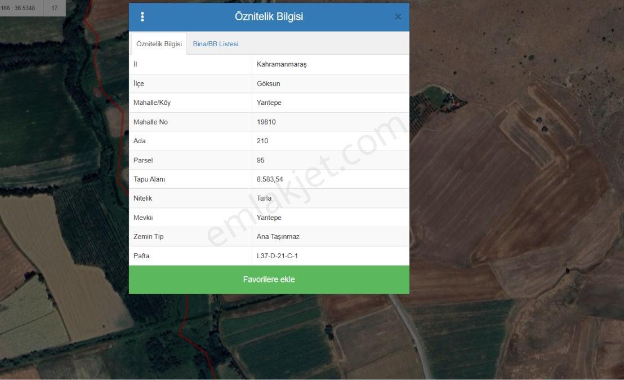
Task: Click the Ada value 210
Action: pyautogui.click(x=262, y=140)
